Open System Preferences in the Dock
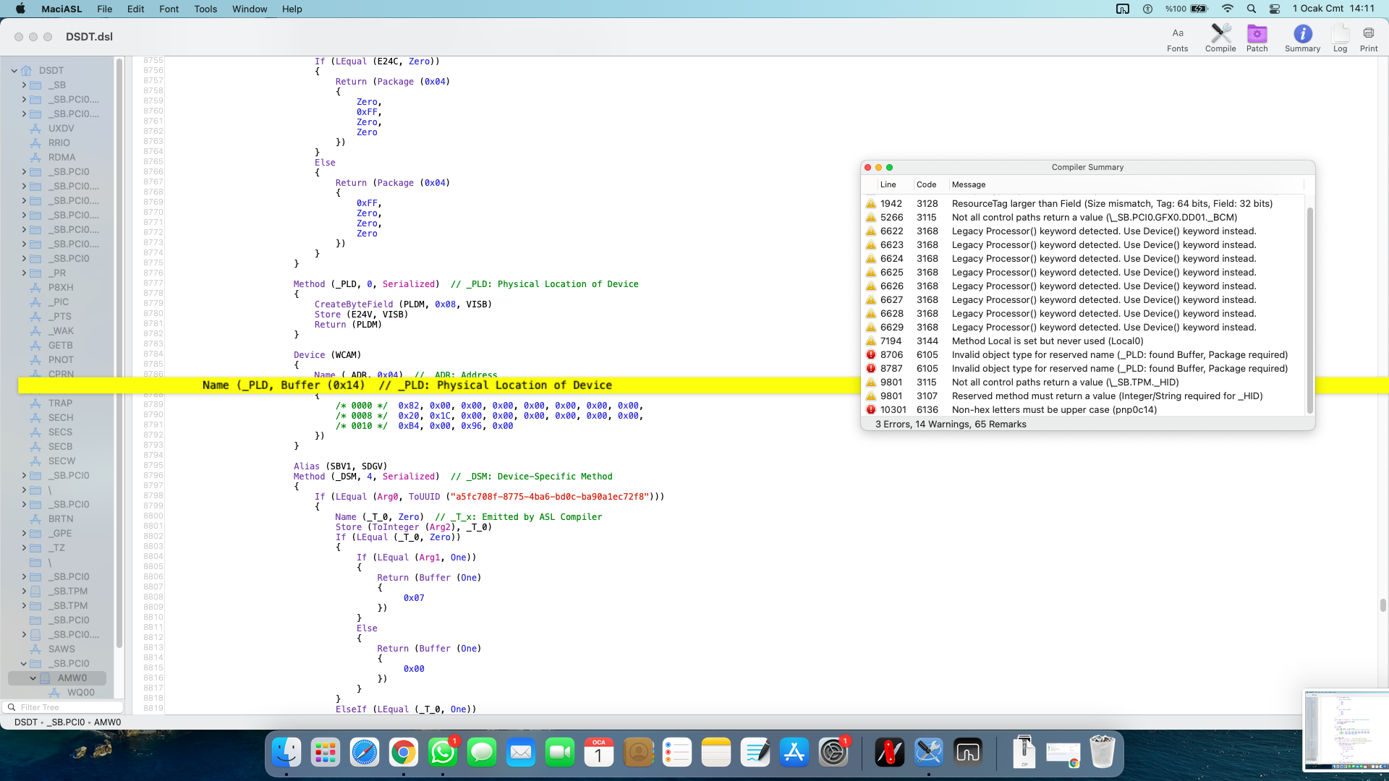Viewport: 1389px width, 781px height. (833, 753)
